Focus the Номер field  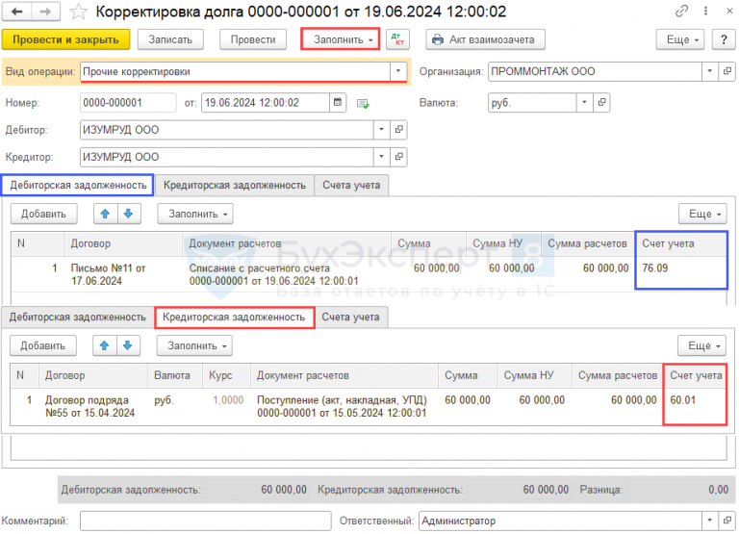point(128,102)
